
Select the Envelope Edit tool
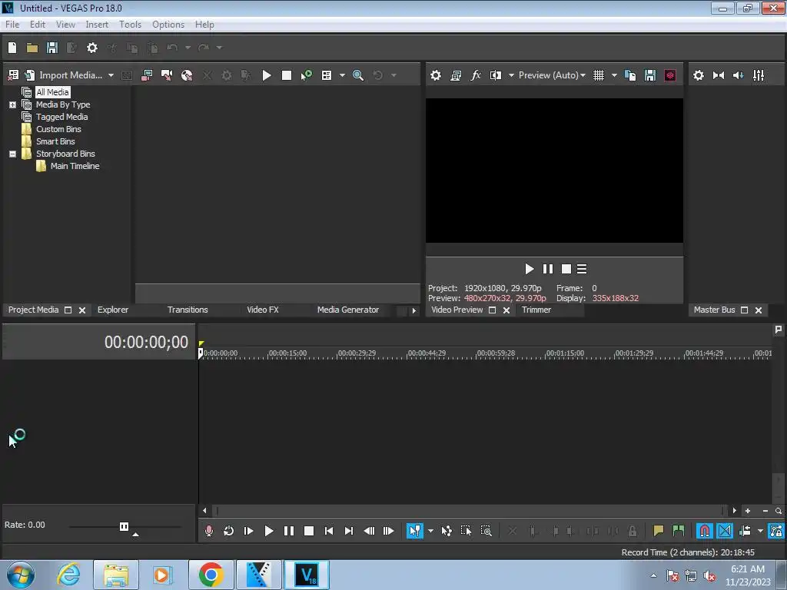pyautogui.click(x=447, y=531)
